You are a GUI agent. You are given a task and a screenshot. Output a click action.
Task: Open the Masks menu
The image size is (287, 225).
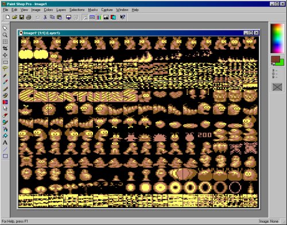93,10
